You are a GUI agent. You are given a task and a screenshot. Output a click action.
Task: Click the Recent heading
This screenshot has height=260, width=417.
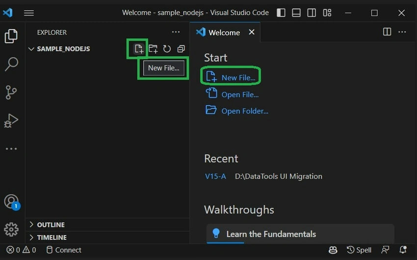[x=221, y=159]
